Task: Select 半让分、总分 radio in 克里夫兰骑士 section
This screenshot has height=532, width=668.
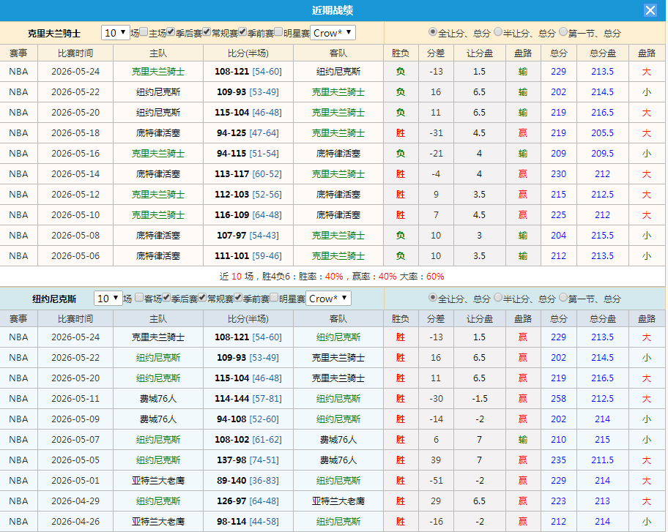Action: pyautogui.click(x=498, y=32)
